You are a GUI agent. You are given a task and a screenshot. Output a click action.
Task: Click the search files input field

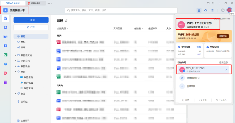[x=121, y=10]
